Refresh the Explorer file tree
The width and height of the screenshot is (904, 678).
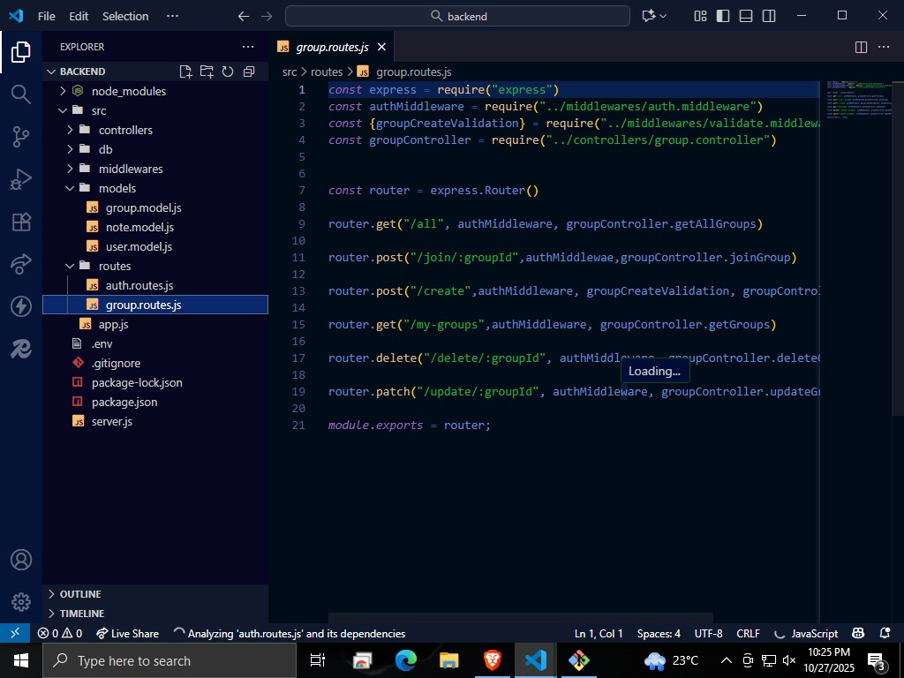[227, 72]
